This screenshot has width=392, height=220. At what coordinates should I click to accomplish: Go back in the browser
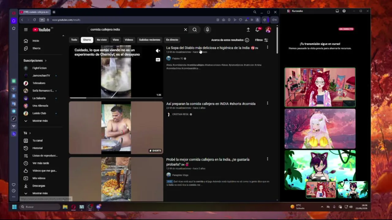[x=22, y=20]
